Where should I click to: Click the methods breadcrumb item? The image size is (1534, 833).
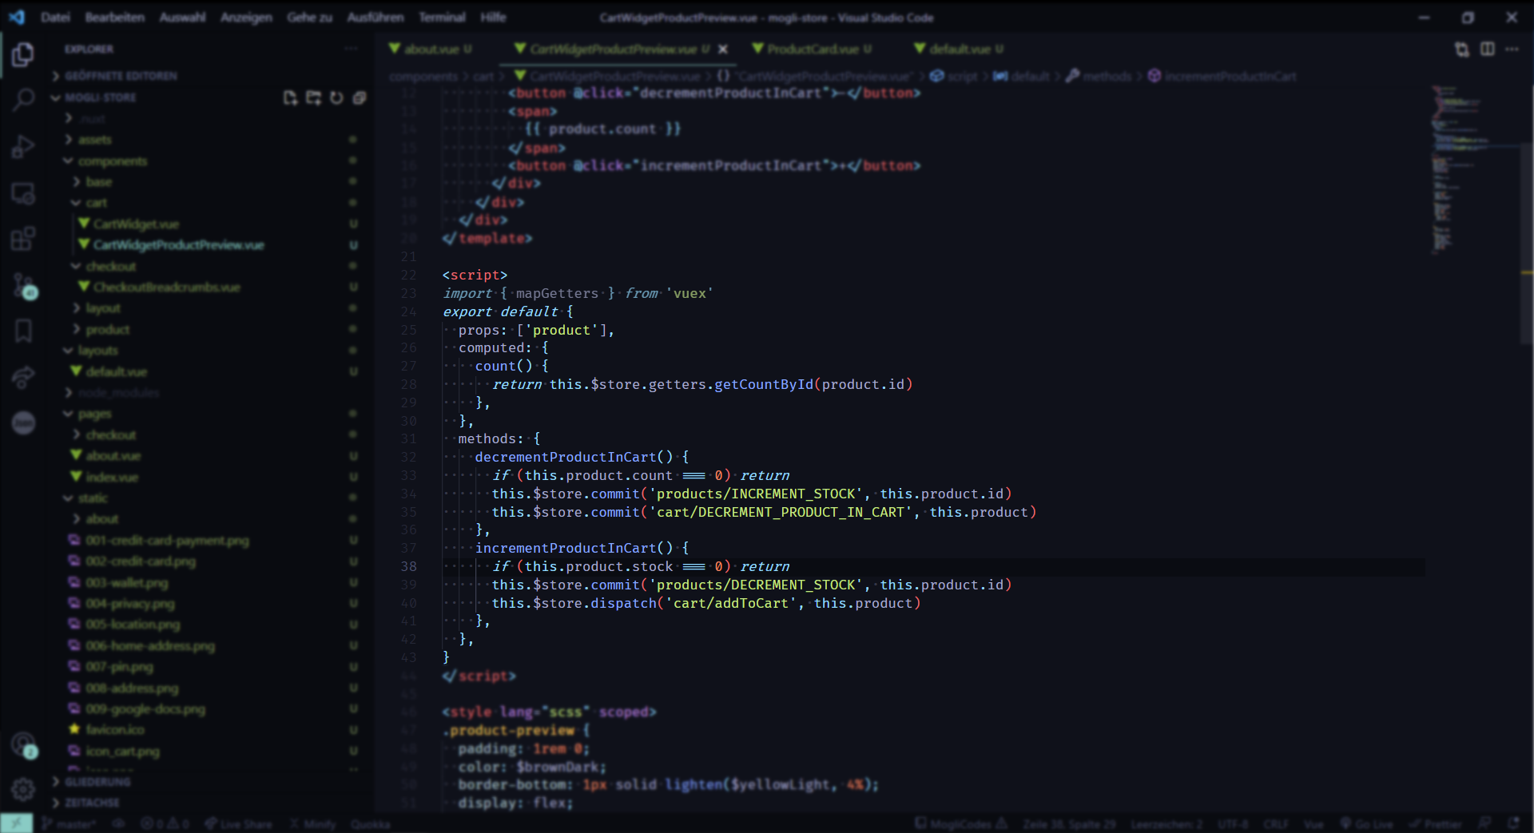[1107, 76]
